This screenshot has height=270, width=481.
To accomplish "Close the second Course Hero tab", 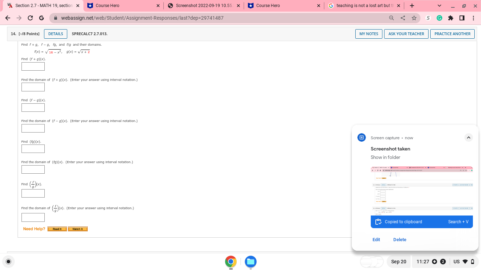I will [x=319, y=6].
